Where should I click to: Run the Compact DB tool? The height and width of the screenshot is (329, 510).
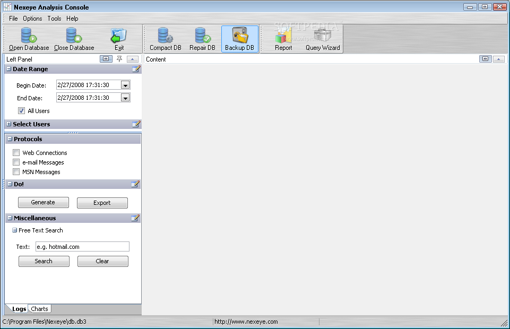coord(166,39)
